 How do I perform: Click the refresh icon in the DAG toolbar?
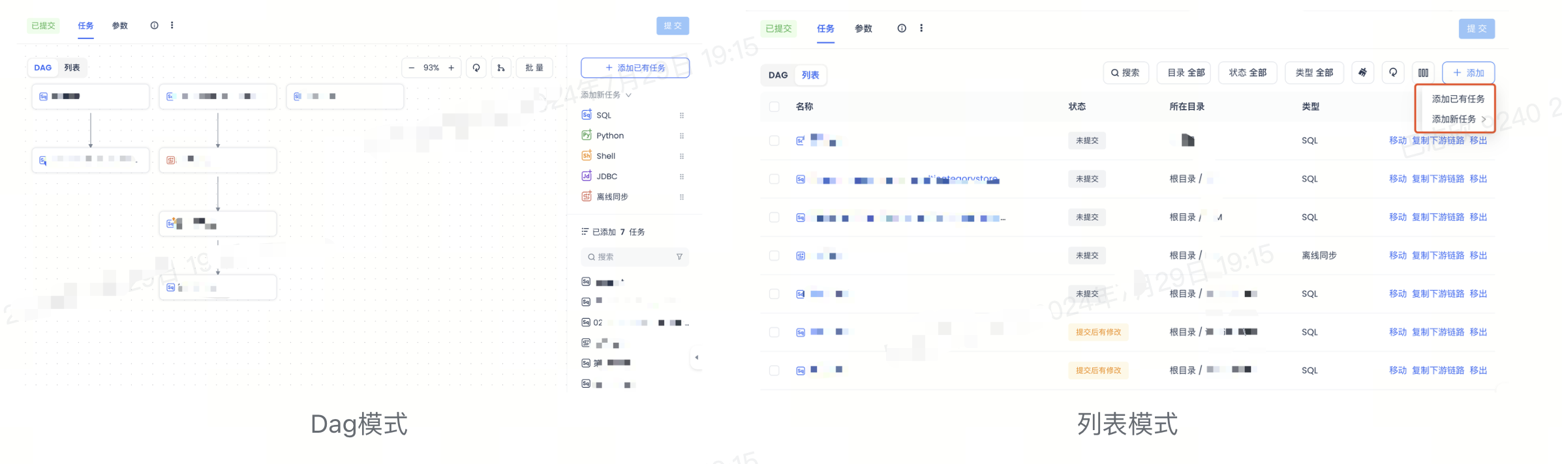[476, 68]
